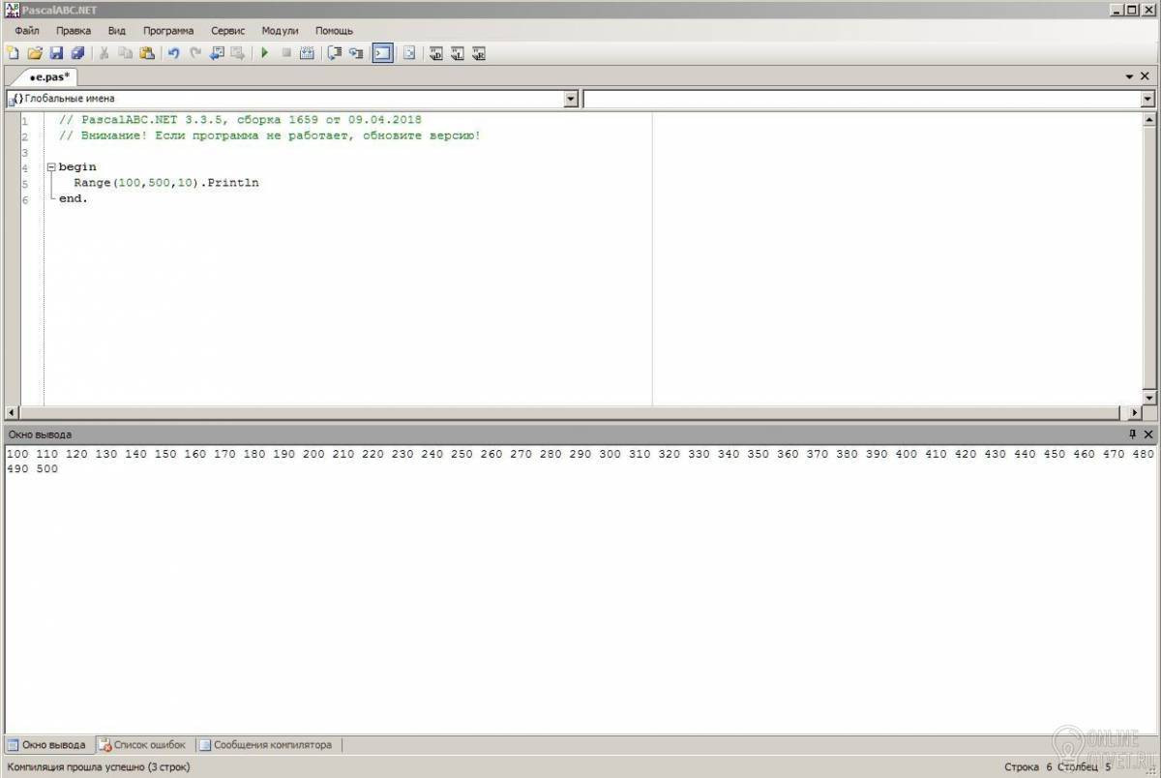Click the Copy toolbar icon
The width and height of the screenshot is (1161, 778).
[x=125, y=53]
